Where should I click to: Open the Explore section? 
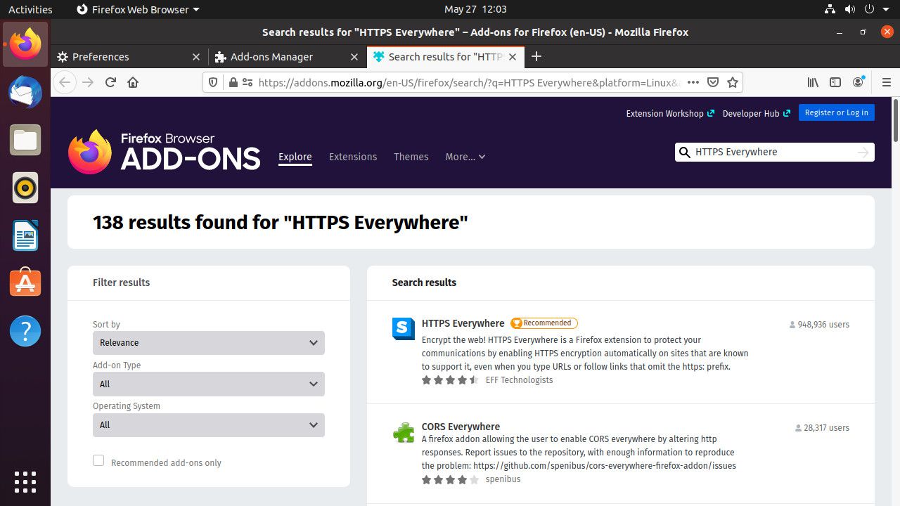(x=295, y=157)
